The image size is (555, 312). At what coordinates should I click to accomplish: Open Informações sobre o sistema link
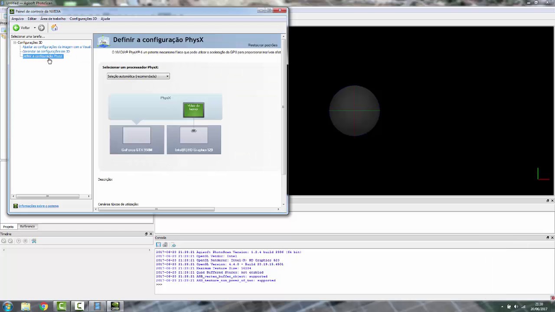click(x=39, y=206)
